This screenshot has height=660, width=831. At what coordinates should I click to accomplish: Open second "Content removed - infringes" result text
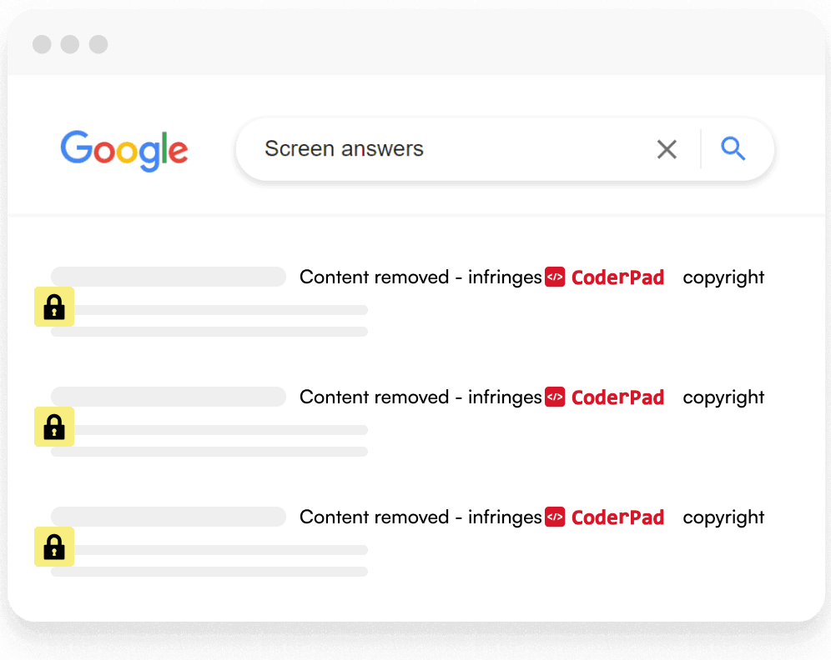coord(421,397)
